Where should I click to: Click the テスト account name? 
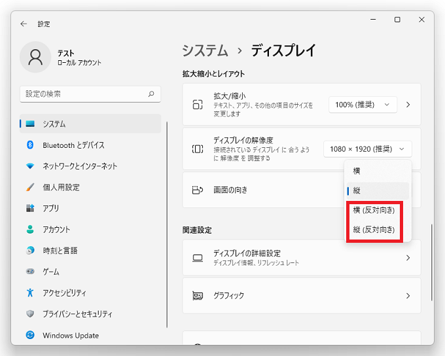(66, 53)
